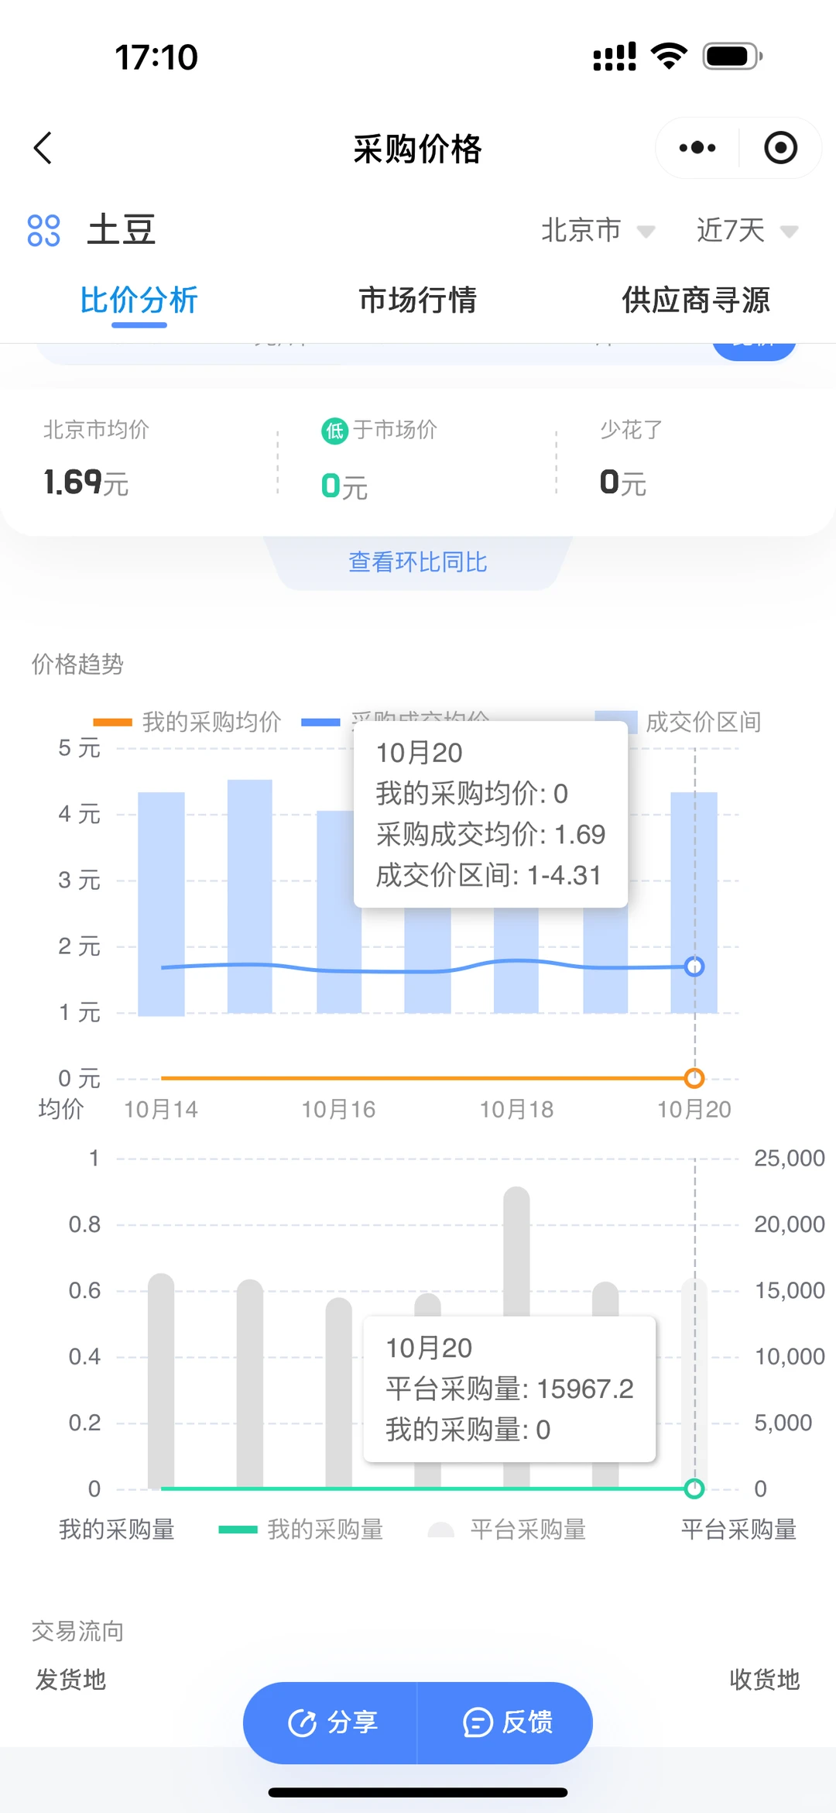Tap the 10月18 axis label
836x1813 pixels.
(x=516, y=1109)
